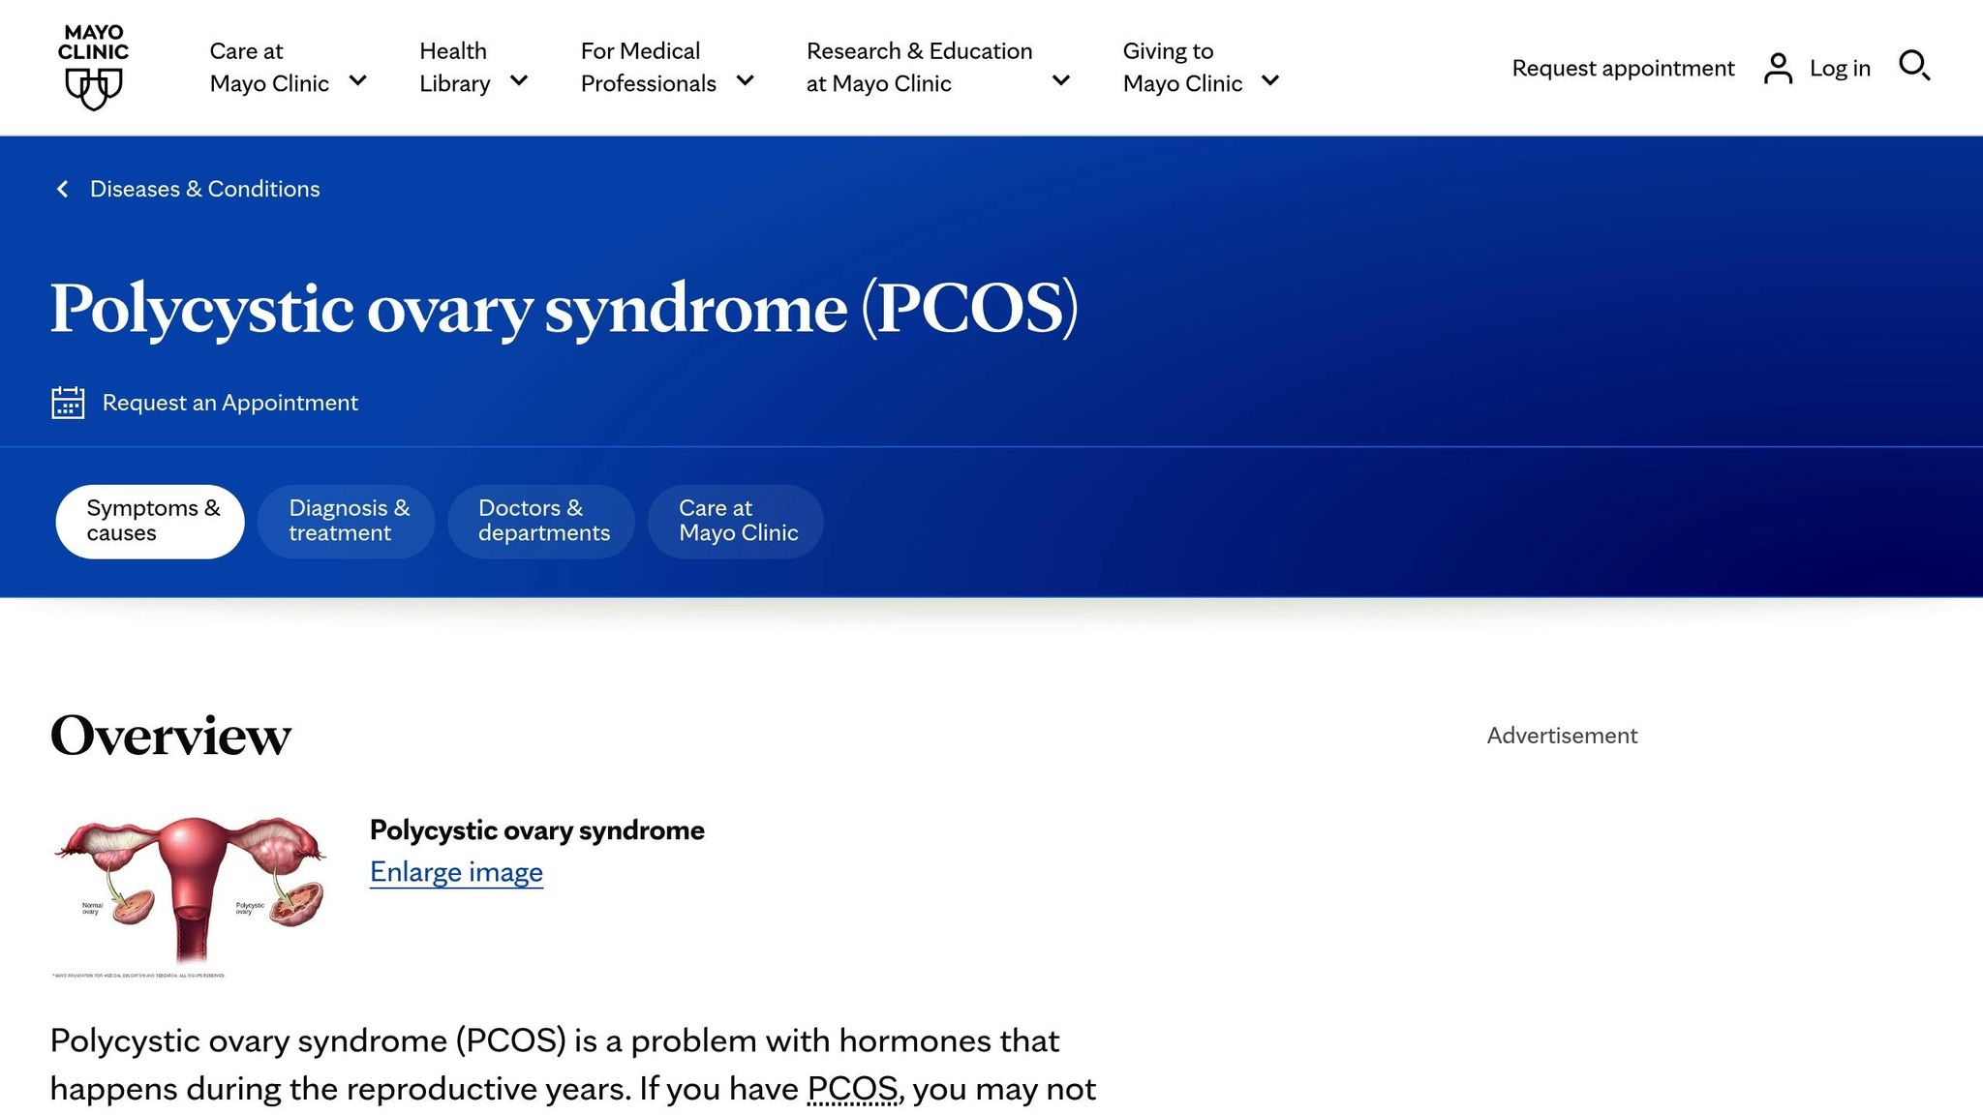Screen dimensions: 1983x1115
Task: Click the back arrow before Diseases & Conditions
Action: [x=62, y=188]
